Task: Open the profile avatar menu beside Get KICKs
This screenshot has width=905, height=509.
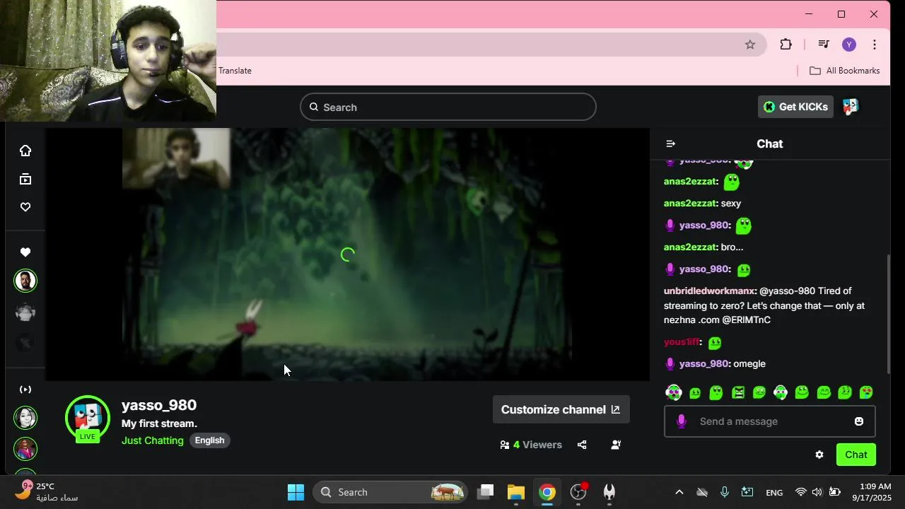Action: [851, 107]
